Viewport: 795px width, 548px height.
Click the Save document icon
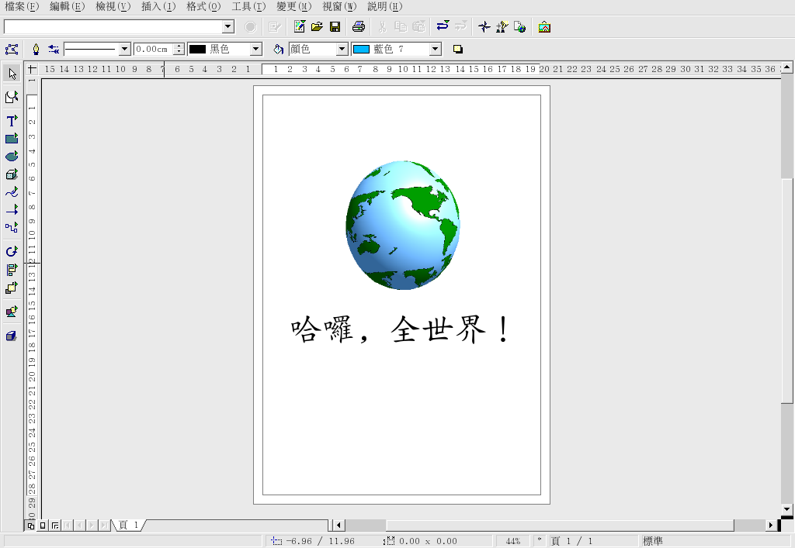tap(335, 27)
